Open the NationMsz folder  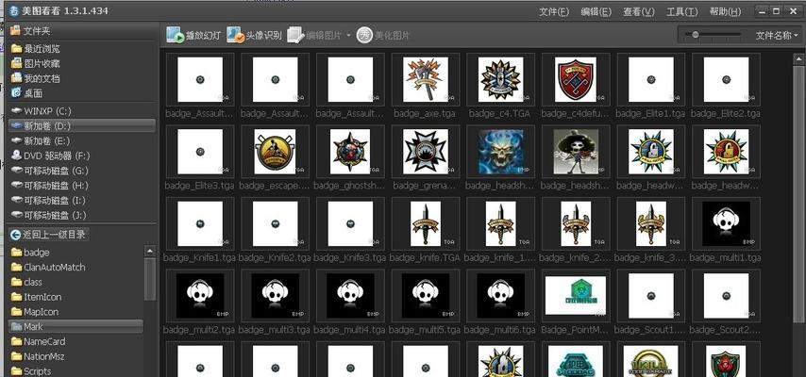tap(38, 356)
